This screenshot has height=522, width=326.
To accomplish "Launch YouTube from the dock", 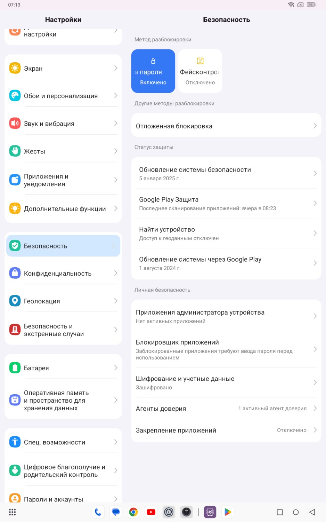I will [151, 512].
